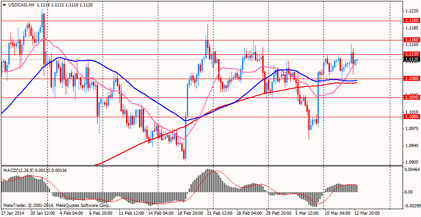Click the red 1.1130 level label

pyautogui.click(x=410, y=54)
